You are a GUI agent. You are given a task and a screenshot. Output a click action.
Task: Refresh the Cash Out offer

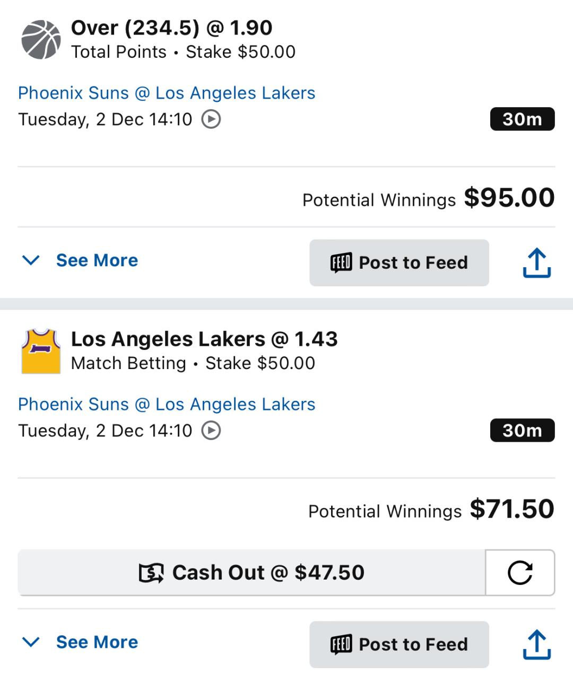520,573
